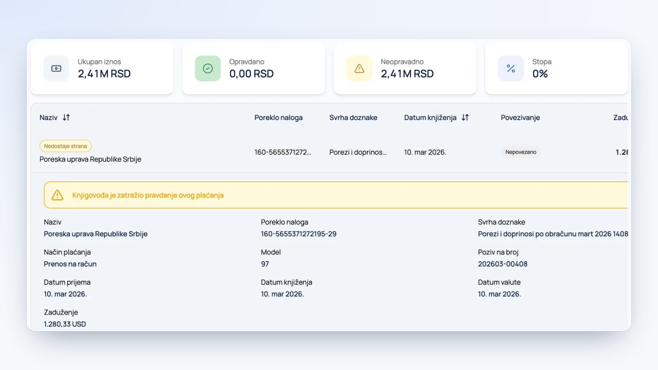Screen dimensions: 658x370
Task: Click the Model value 97
Action: coord(265,264)
